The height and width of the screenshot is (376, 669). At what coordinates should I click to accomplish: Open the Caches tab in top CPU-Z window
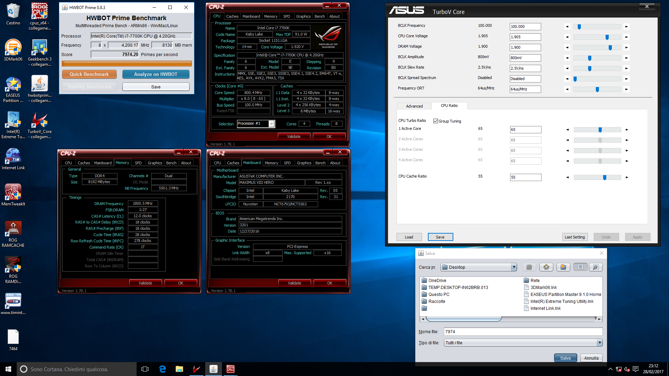[232, 16]
